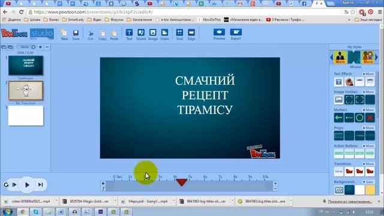Remove slide with minus button
Image resolution: width=384 pixels, height=216 pixels.
[47, 47]
